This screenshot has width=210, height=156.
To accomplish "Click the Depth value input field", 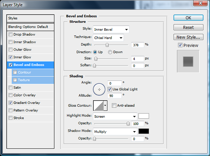I will (x=138, y=45).
